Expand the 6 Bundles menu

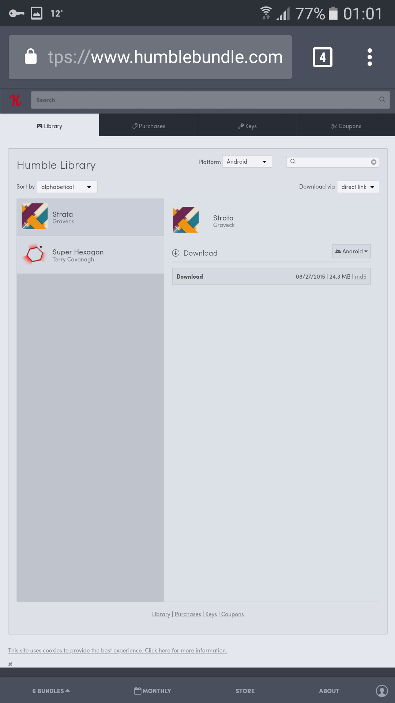(51, 691)
